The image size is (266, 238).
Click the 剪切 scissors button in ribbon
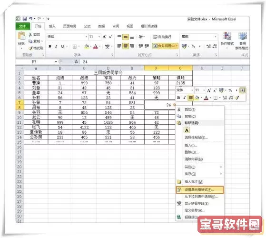point(34,35)
